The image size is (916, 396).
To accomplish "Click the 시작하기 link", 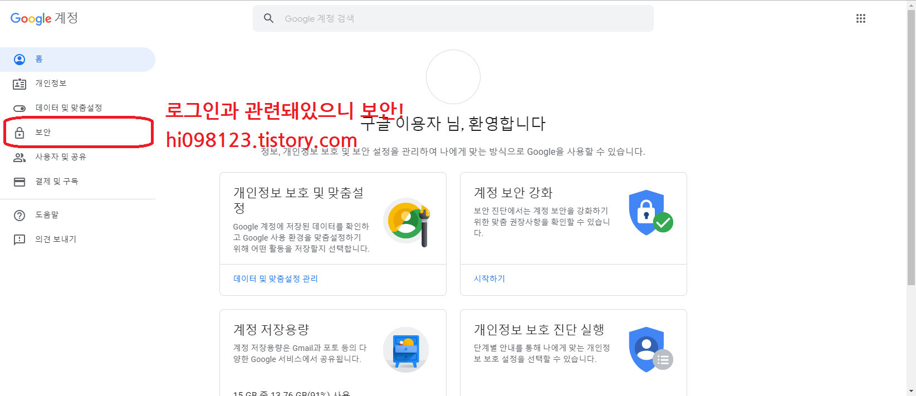I will [489, 279].
